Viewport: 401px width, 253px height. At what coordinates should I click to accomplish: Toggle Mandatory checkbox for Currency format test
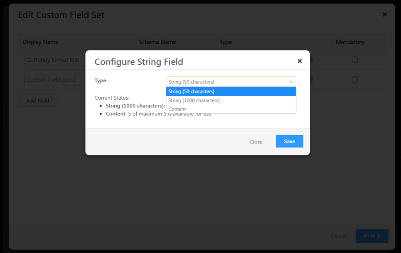(x=354, y=60)
